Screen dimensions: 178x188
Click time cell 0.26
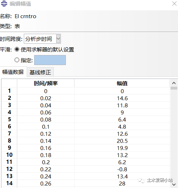point(46,183)
